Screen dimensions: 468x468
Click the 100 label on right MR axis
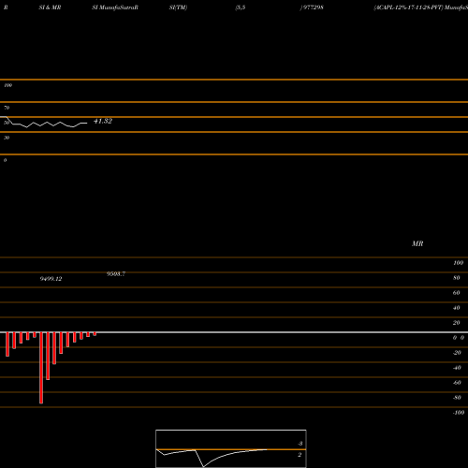tap(458, 263)
